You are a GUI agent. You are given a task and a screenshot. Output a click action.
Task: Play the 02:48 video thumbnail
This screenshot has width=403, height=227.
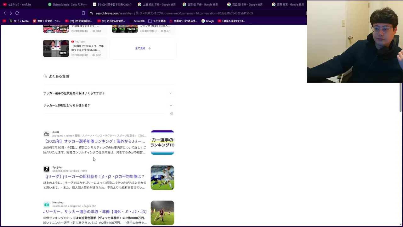click(125, 29)
